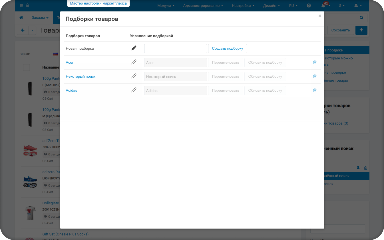The width and height of the screenshot is (384, 240).
Task: Open the help question mark icon
Action: [309, 6]
